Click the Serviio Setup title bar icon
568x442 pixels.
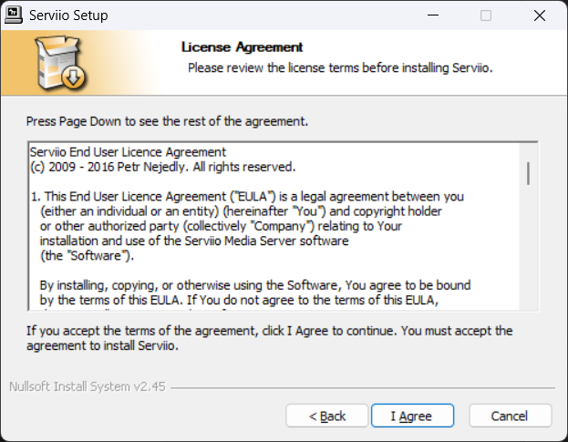[x=14, y=15]
